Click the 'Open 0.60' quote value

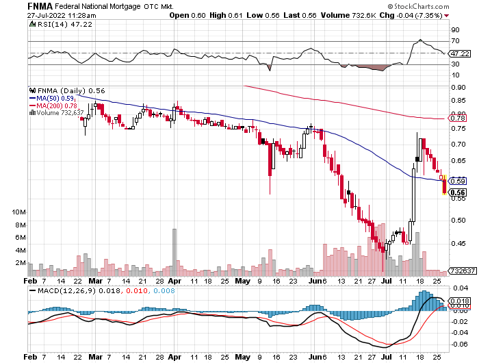(187, 15)
